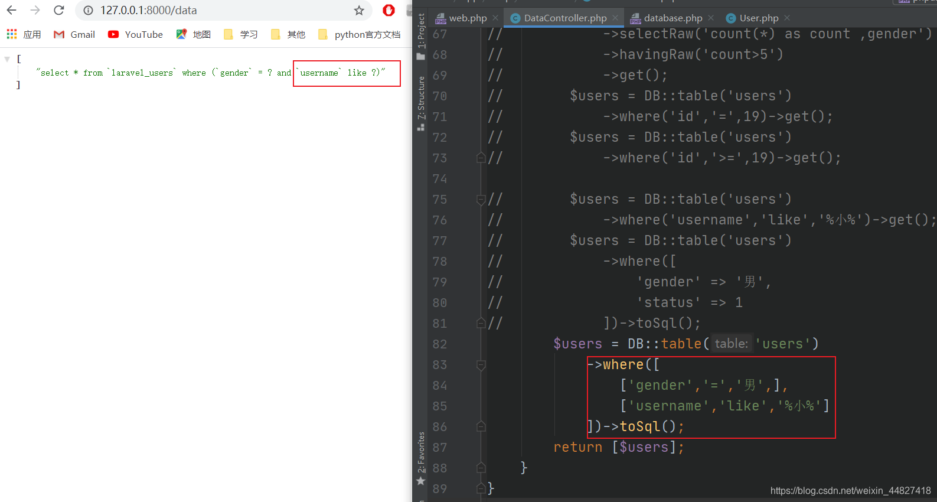Open the 其他 bookmark folder
Screen dimensions: 937x502
tap(288, 34)
